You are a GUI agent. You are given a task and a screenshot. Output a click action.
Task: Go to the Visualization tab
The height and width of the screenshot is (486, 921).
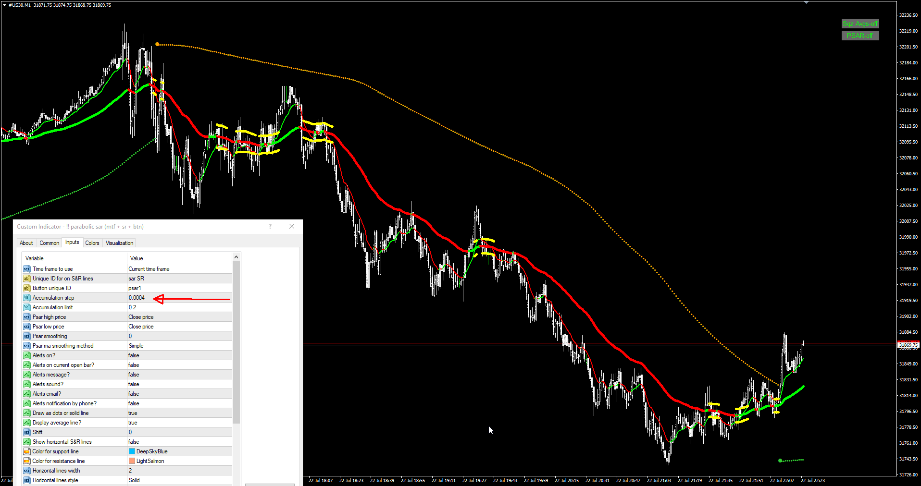point(120,243)
